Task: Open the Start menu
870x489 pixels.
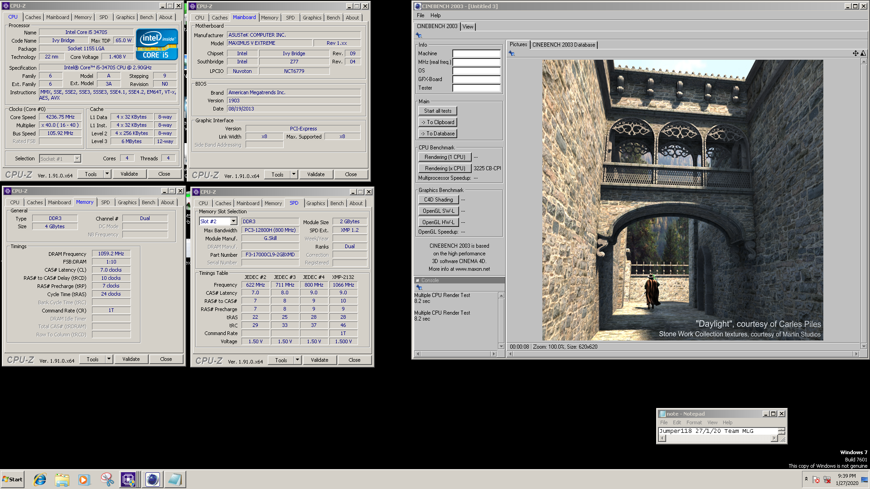Action: click(x=12, y=479)
